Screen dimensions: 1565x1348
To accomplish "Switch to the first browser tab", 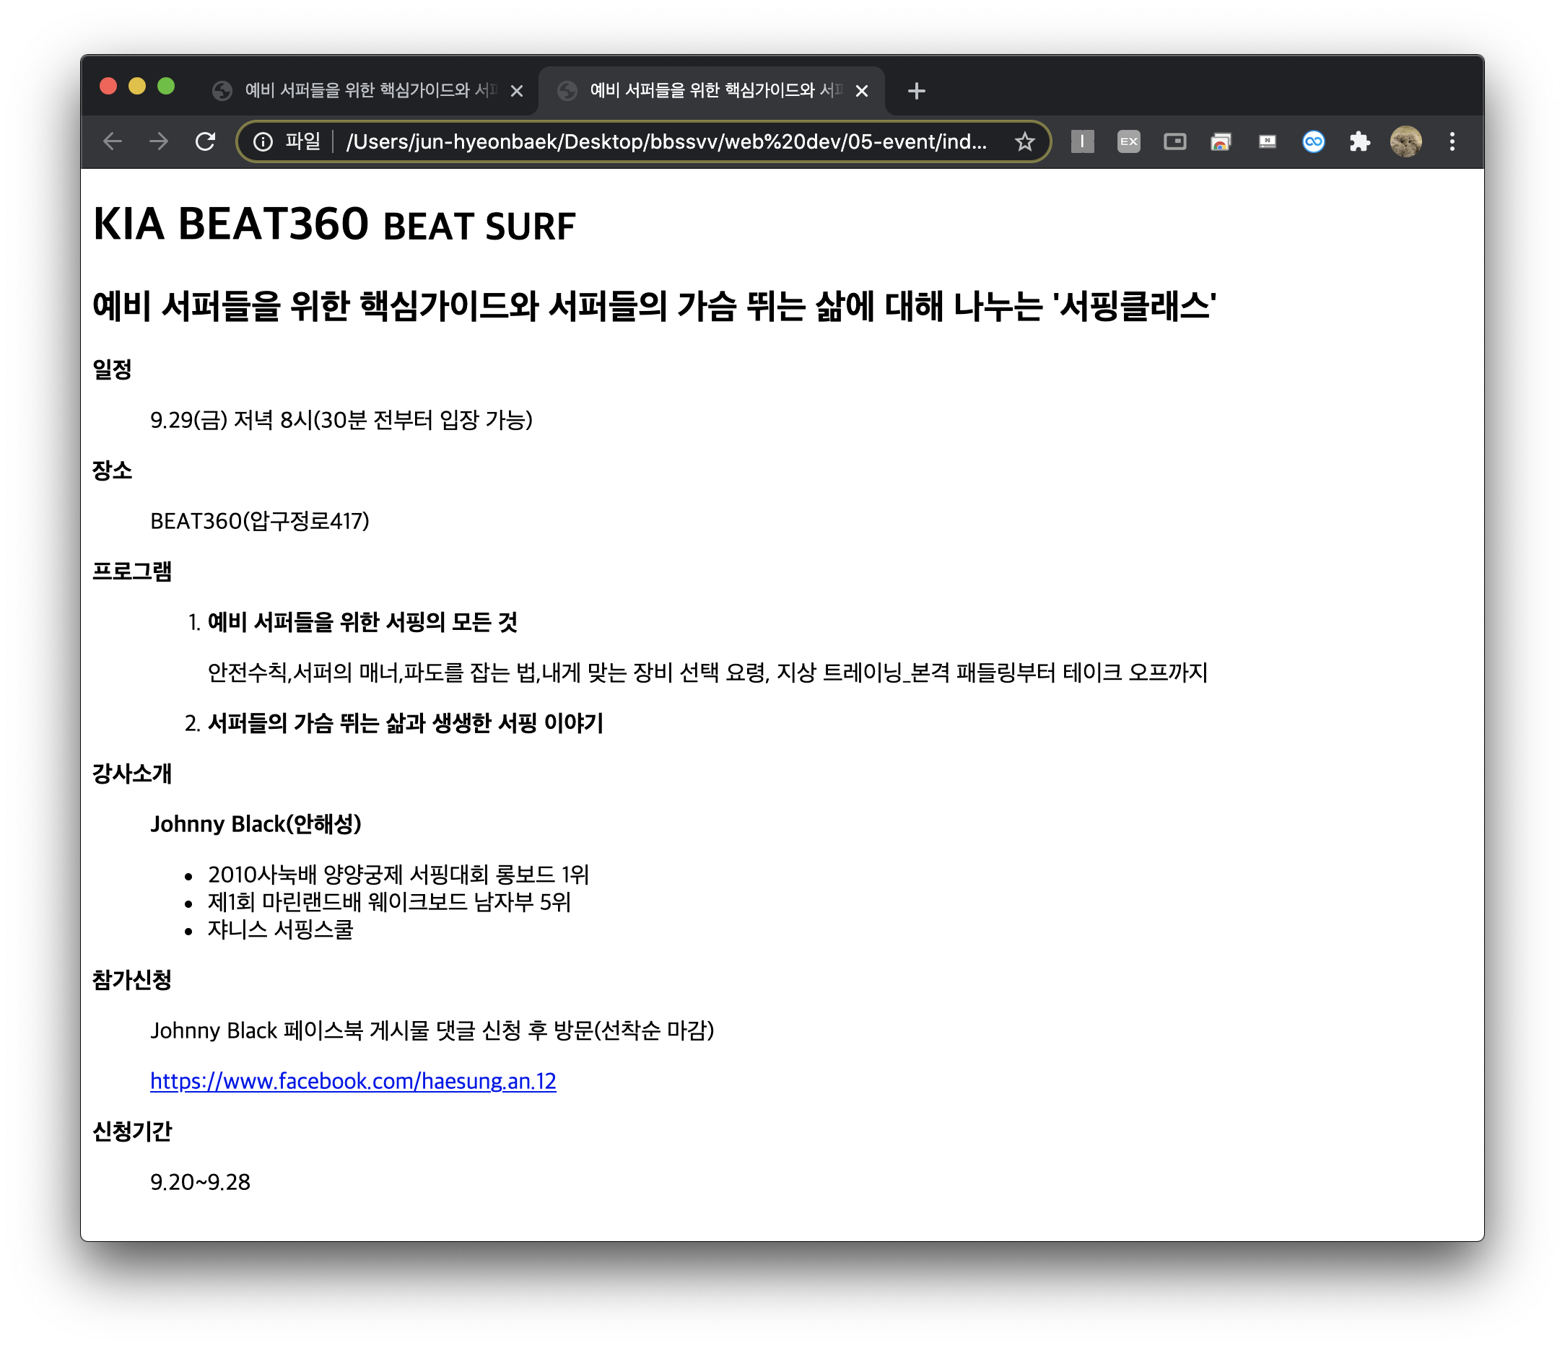I will click(x=362, y=91).
